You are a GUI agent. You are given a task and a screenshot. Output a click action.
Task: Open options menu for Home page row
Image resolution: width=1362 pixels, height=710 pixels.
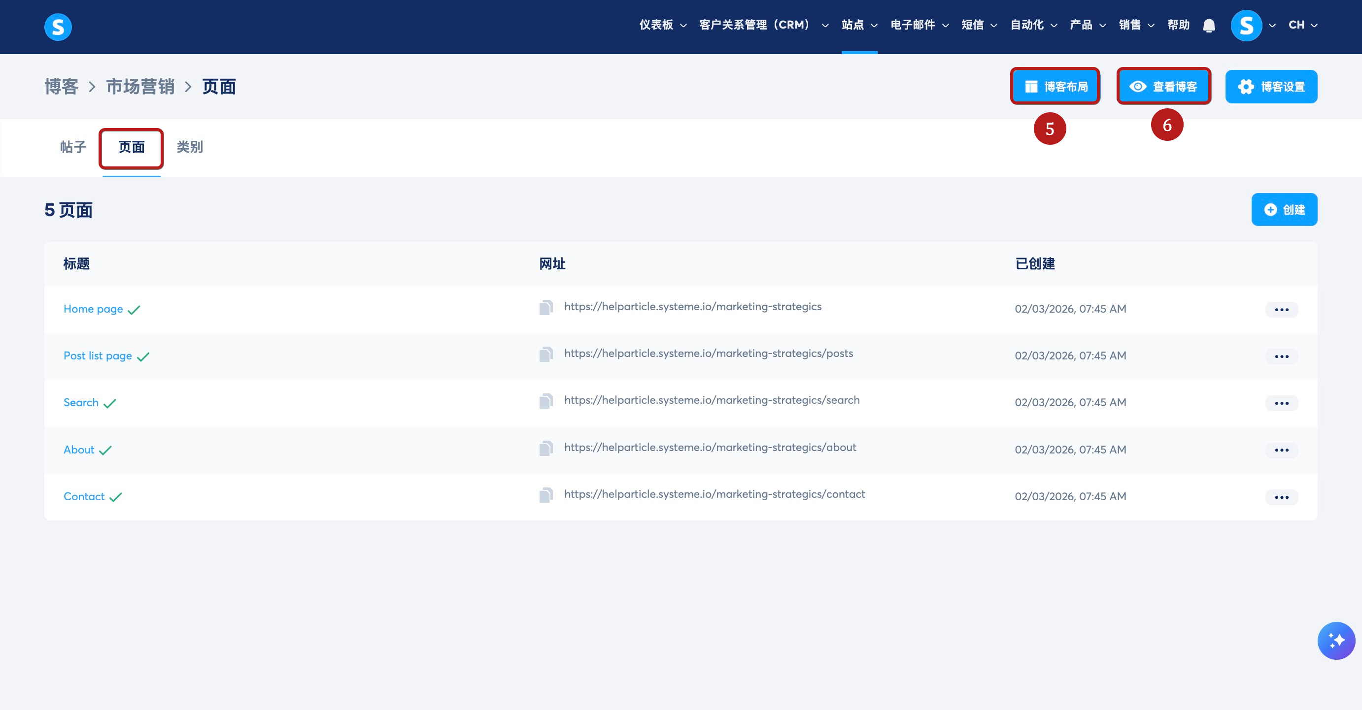tap(1281, 310)
